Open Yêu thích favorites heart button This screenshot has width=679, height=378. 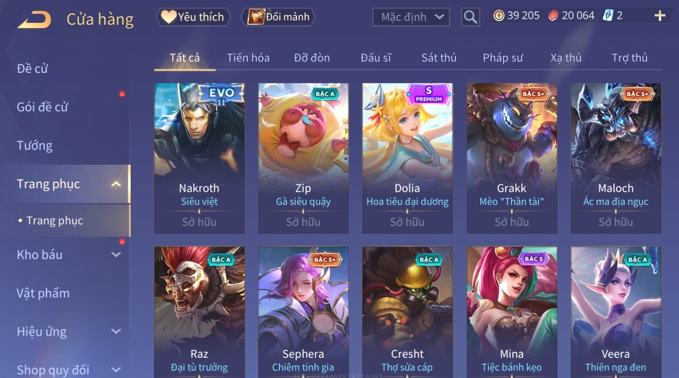[193, 17]
